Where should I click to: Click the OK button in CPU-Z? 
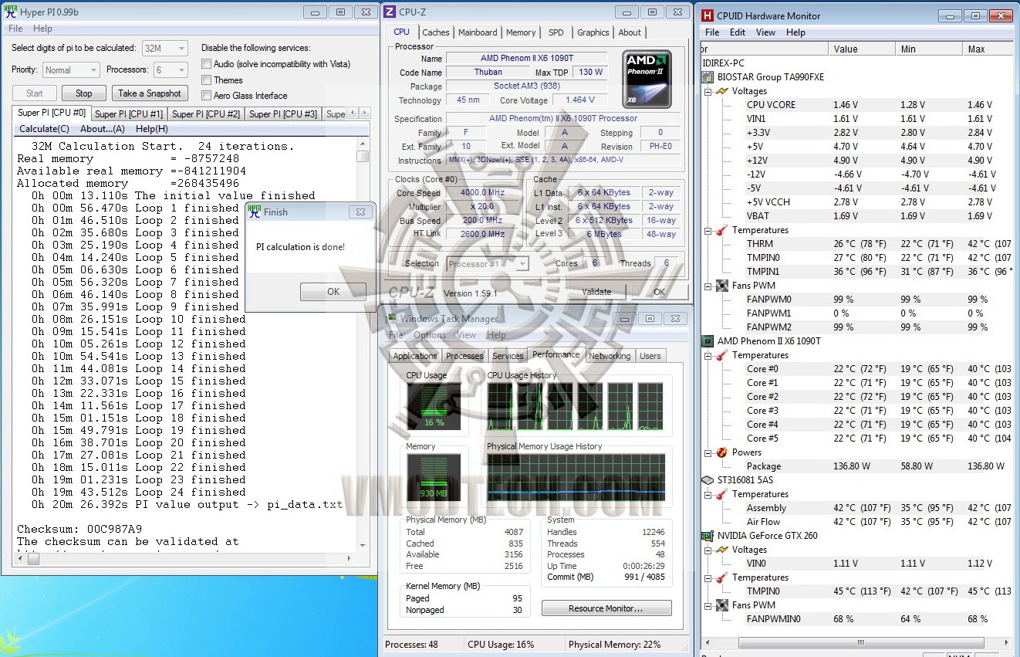pos(659,292)
